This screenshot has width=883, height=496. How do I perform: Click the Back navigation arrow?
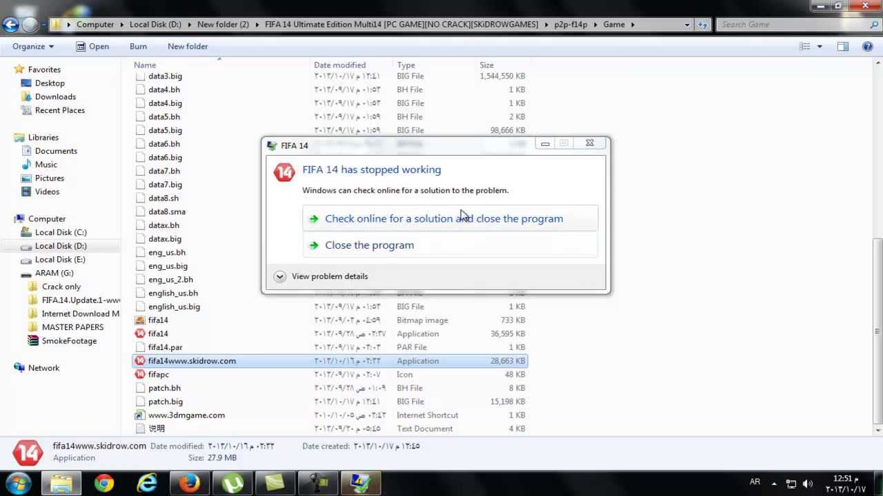pyautogui.click(x=10, y=25)
